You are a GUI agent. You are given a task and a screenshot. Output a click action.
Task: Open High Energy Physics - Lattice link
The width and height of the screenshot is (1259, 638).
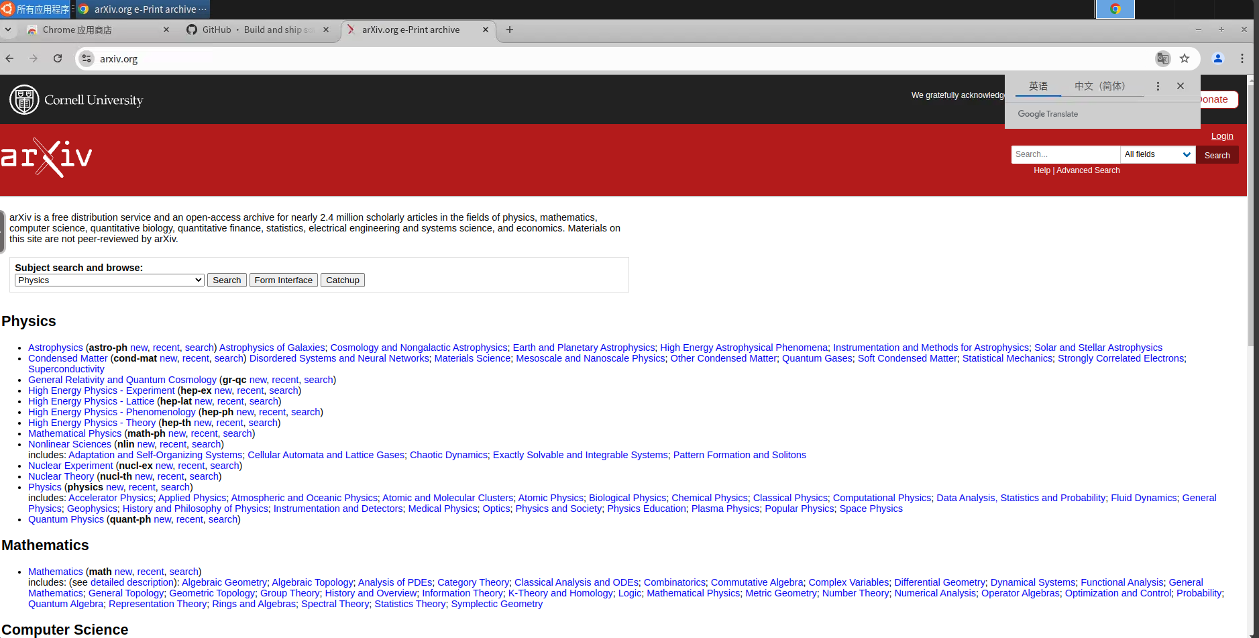tap(91, 401)
